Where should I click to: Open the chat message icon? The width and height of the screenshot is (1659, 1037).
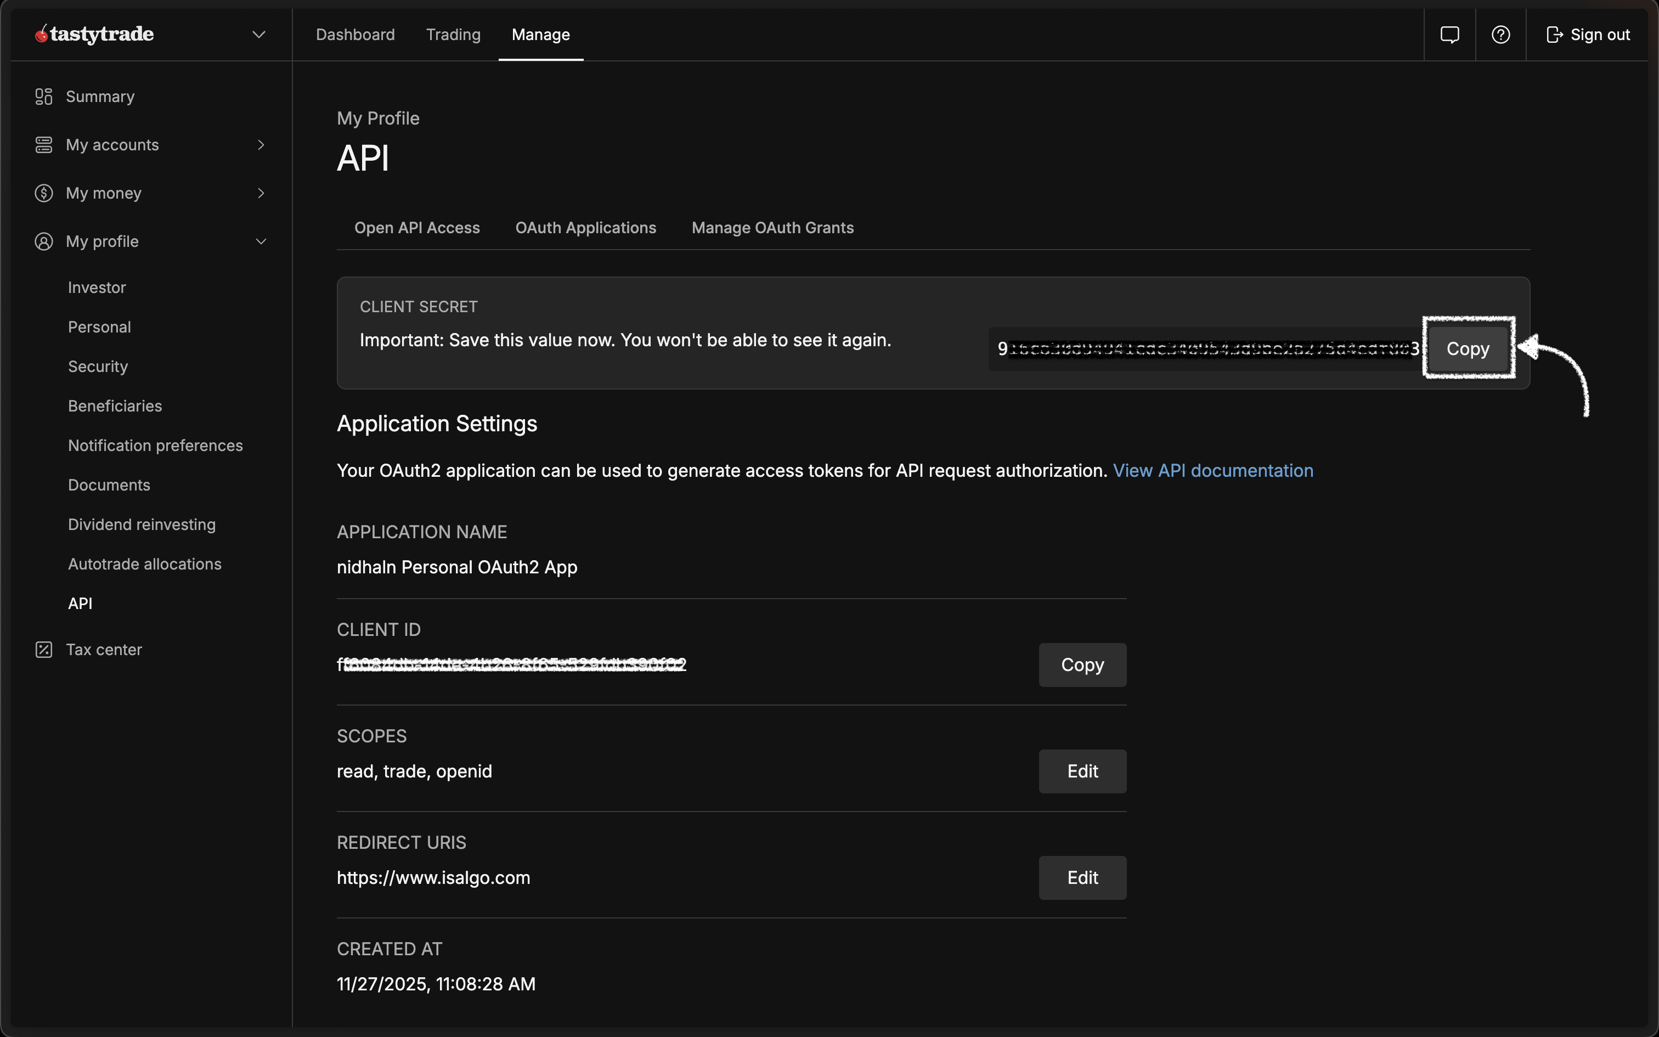pos(1449,34)
